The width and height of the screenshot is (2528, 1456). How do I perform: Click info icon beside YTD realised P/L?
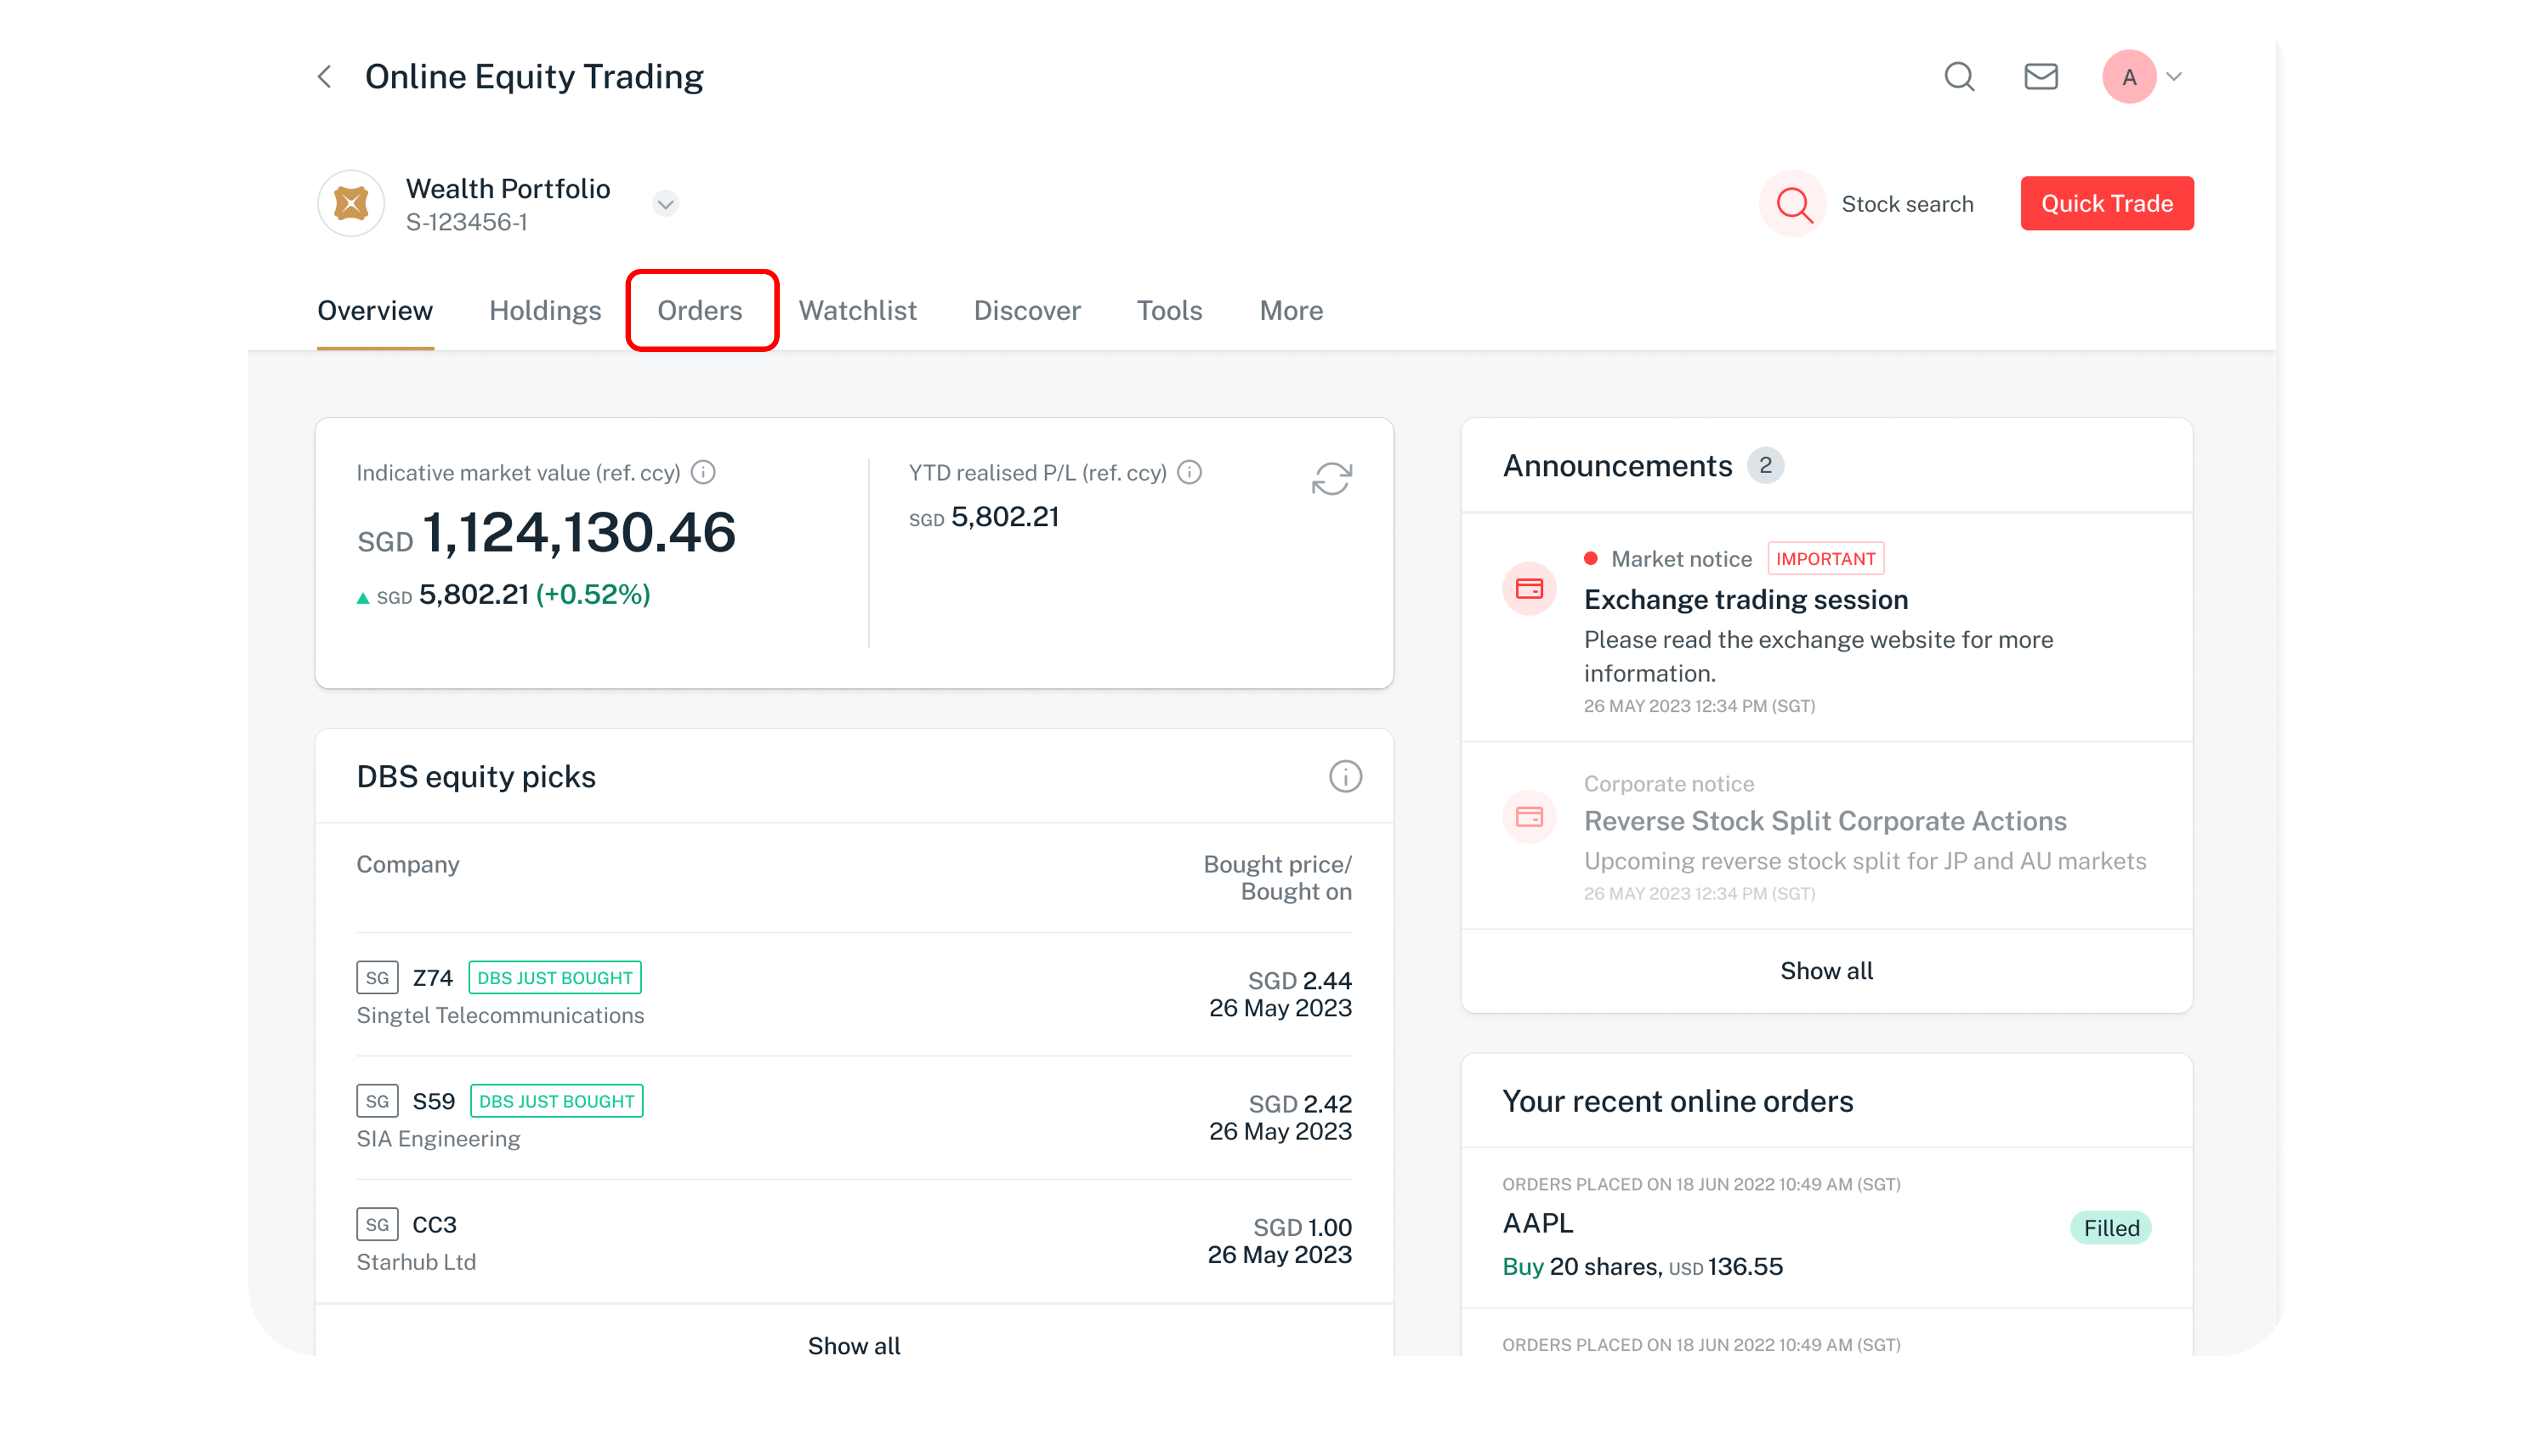(1189, 472)
